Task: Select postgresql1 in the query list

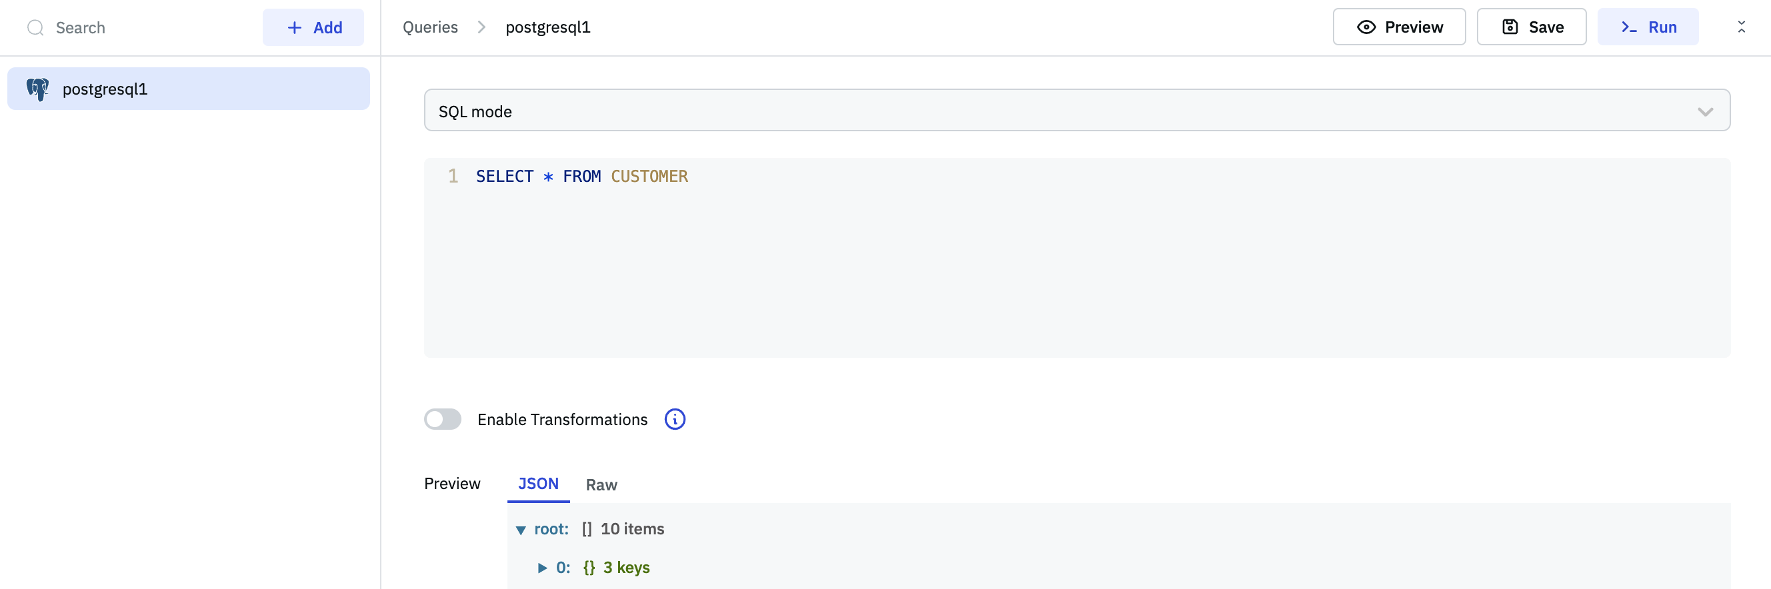Action: 189,89
